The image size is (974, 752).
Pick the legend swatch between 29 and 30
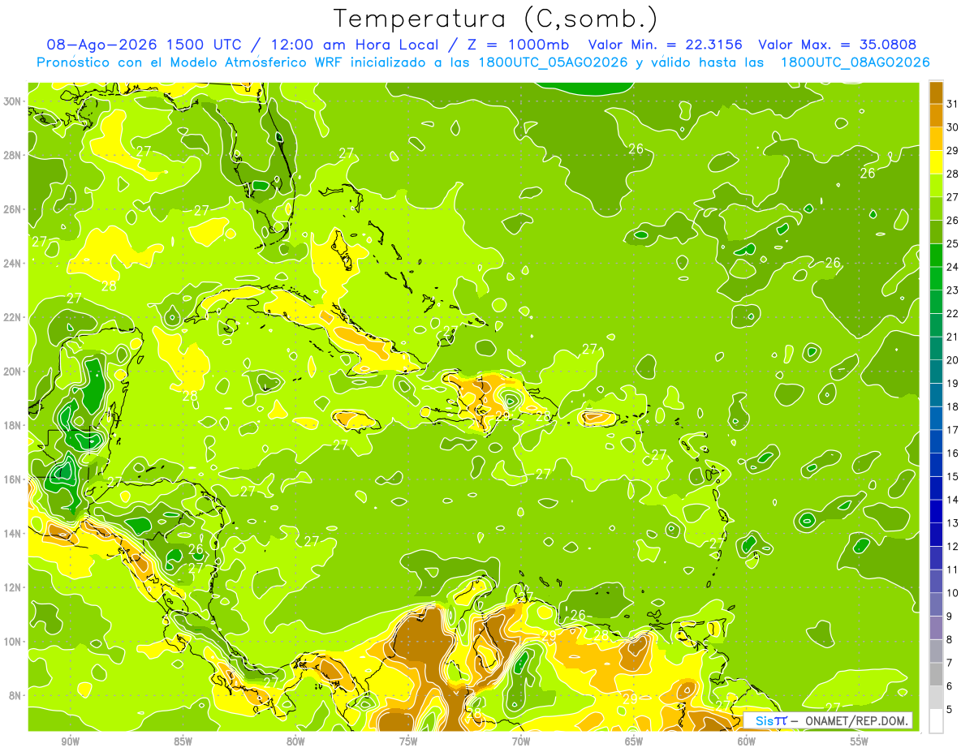(x=936, y=138)
